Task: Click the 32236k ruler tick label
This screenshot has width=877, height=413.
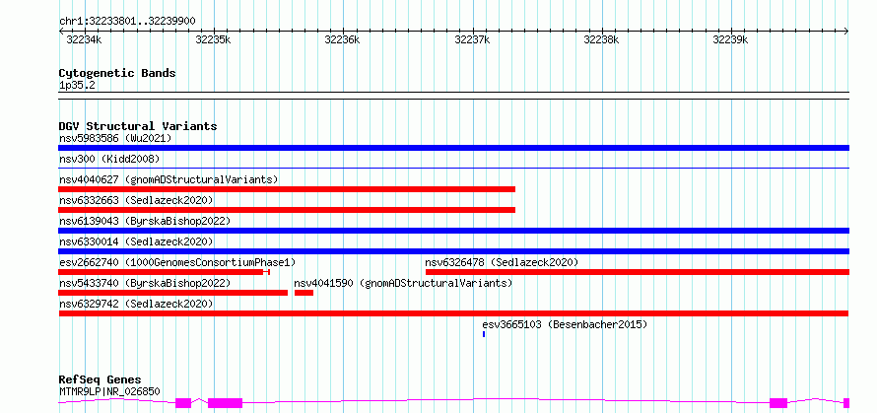Action: [342, 39]
